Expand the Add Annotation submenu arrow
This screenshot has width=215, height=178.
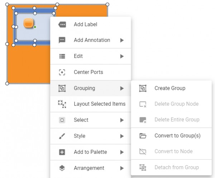[122, 40]
